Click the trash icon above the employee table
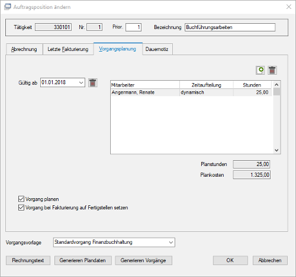This screenshot has height=277, width=296. tap(272, 70)
